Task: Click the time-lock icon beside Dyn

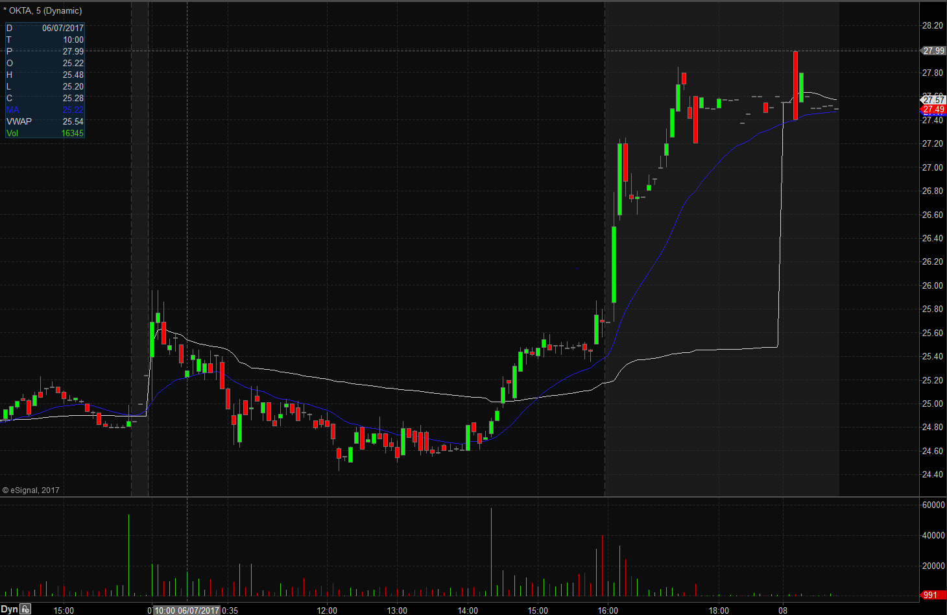Action: pyautogui.click(x=25, y=609)
